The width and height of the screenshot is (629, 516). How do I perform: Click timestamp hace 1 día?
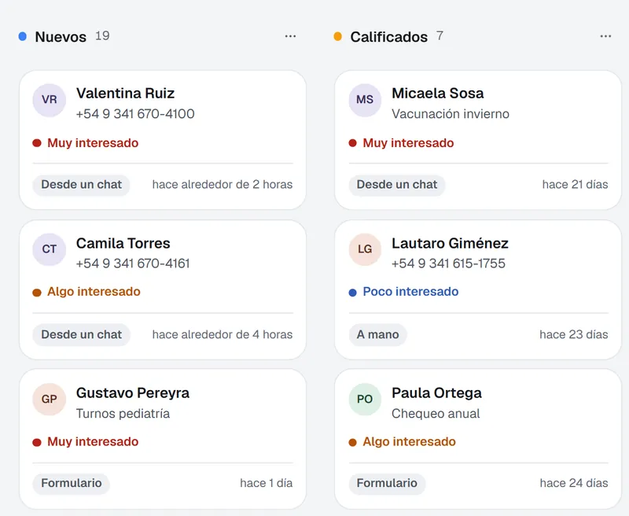click(x=267, y=483)
